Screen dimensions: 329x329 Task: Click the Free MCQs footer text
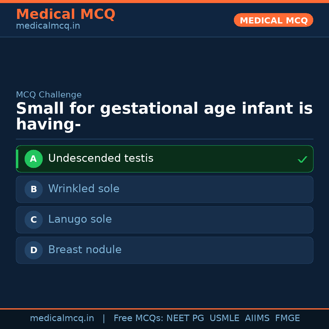pyautogui.click(x=138, y=318)
